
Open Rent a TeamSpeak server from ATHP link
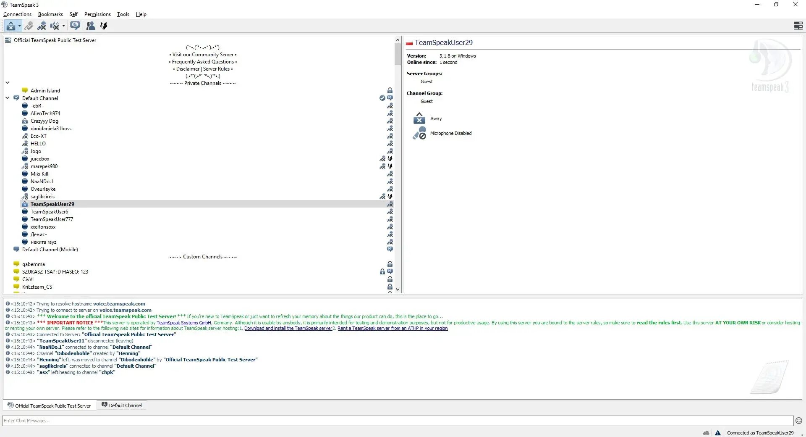[393, 329]
